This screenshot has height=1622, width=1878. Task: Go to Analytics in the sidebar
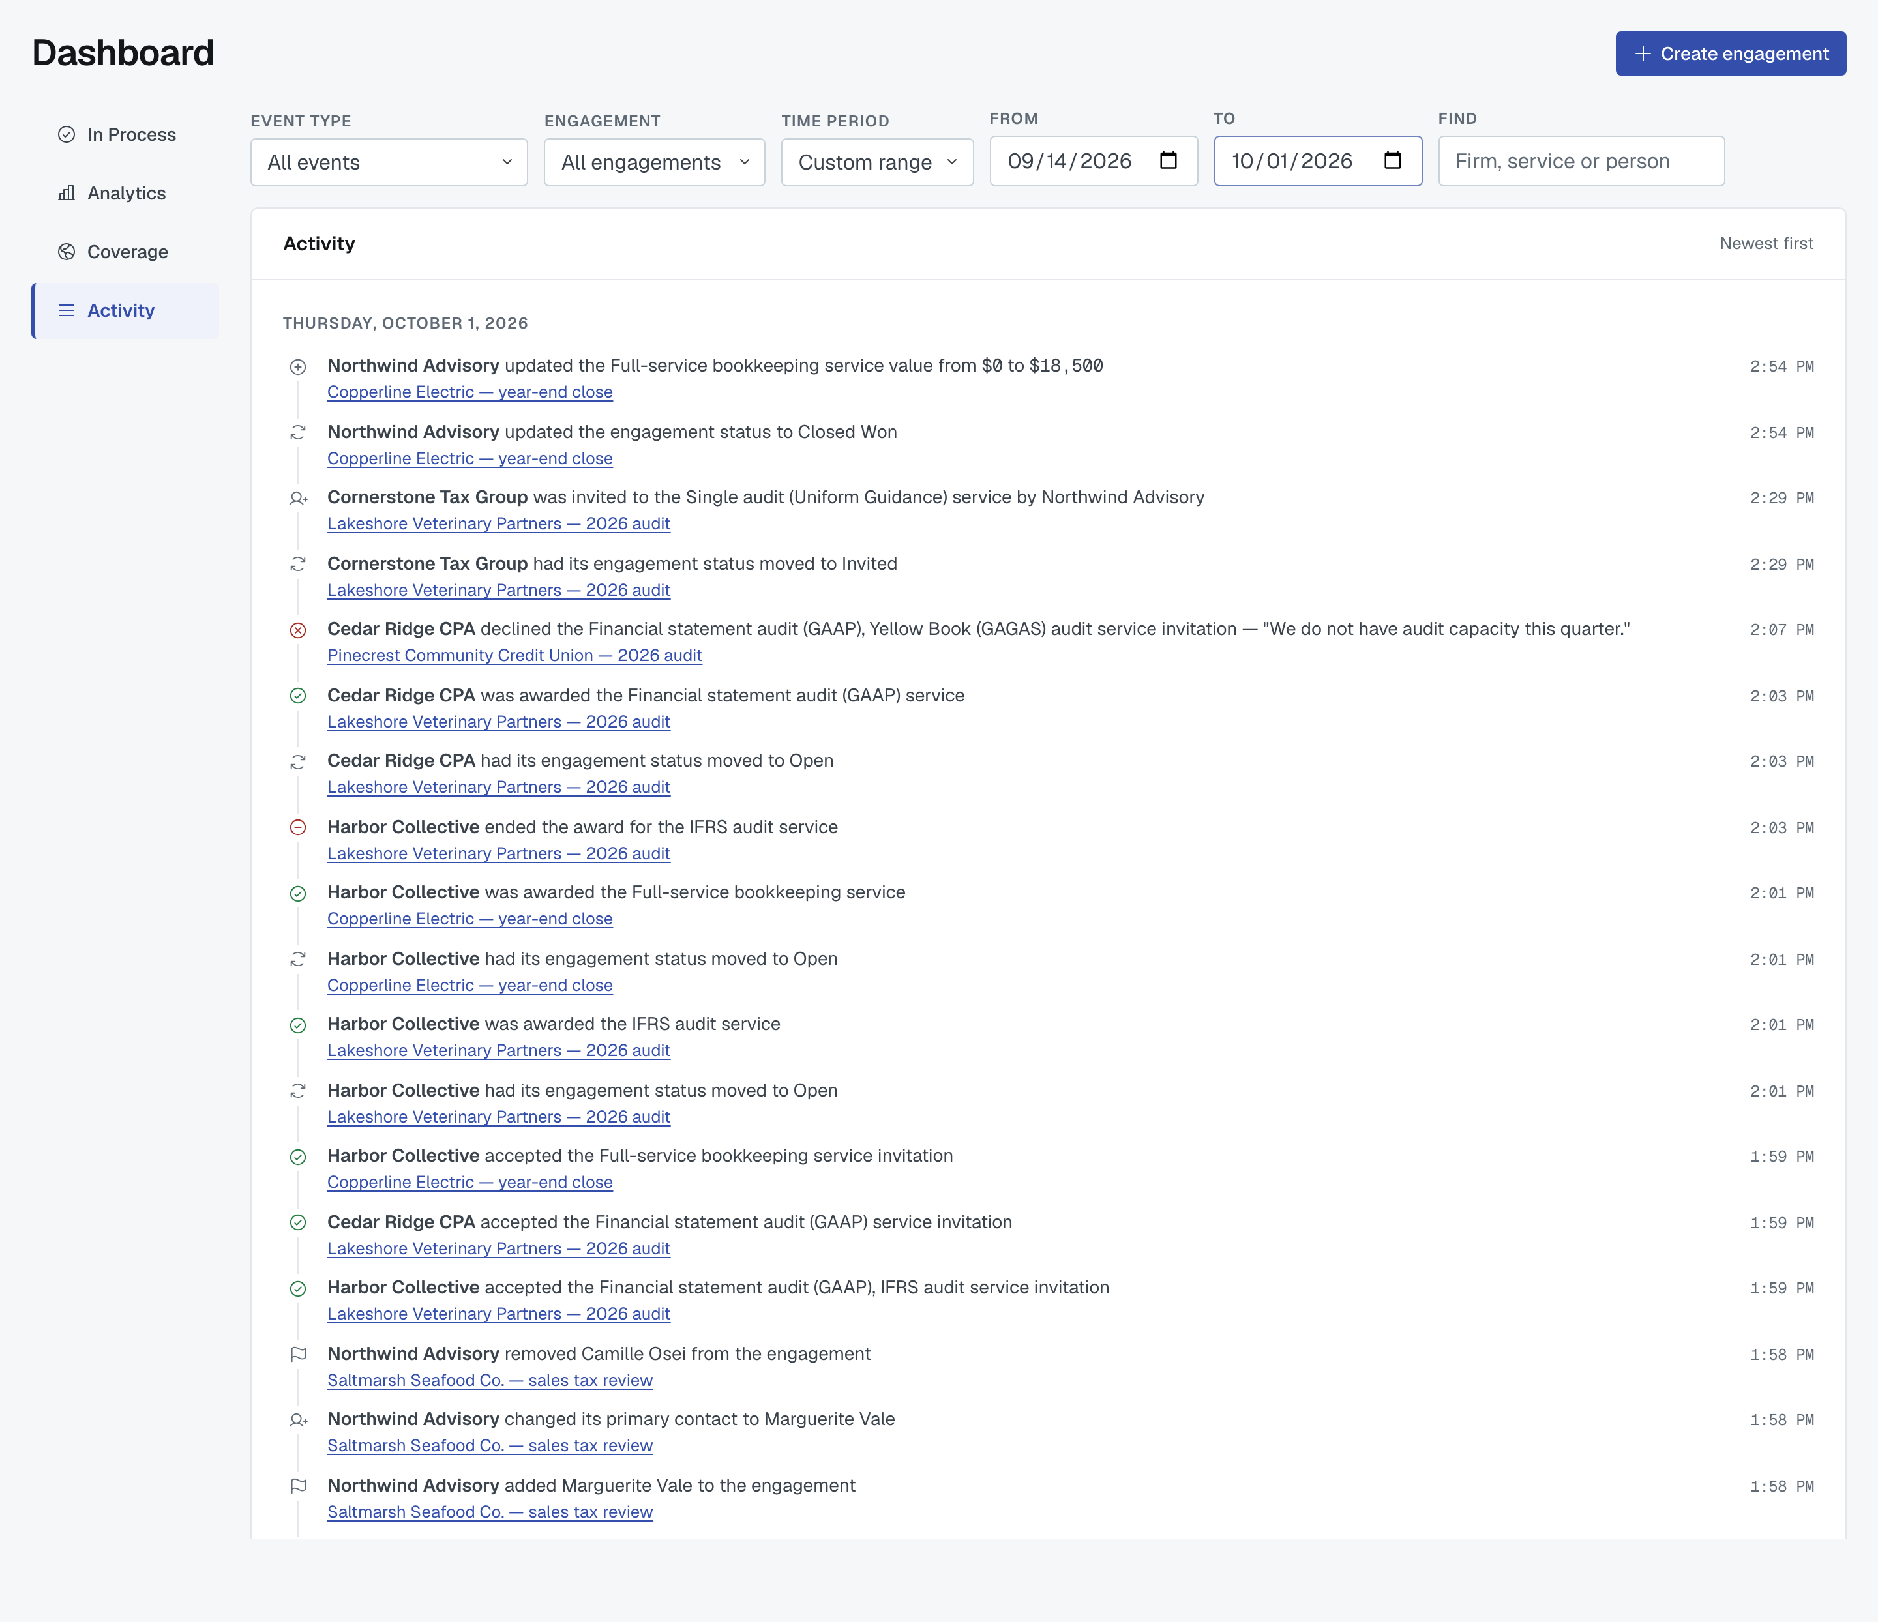click(x=125, y=193)
